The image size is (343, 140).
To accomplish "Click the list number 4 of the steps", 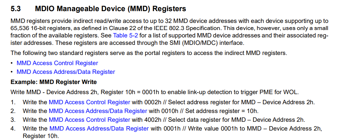I will point(13,128).
